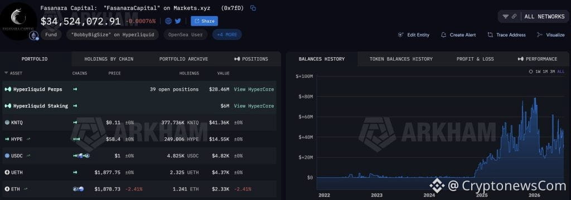Click the $28.46M Perps value
Image resolution: width=571 pixels, height=200 pixels.
point(219,89)
